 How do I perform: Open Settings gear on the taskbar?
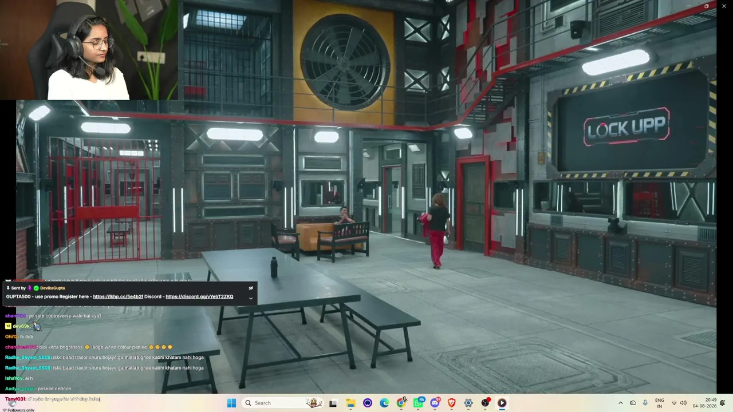[x=468, y=403]
